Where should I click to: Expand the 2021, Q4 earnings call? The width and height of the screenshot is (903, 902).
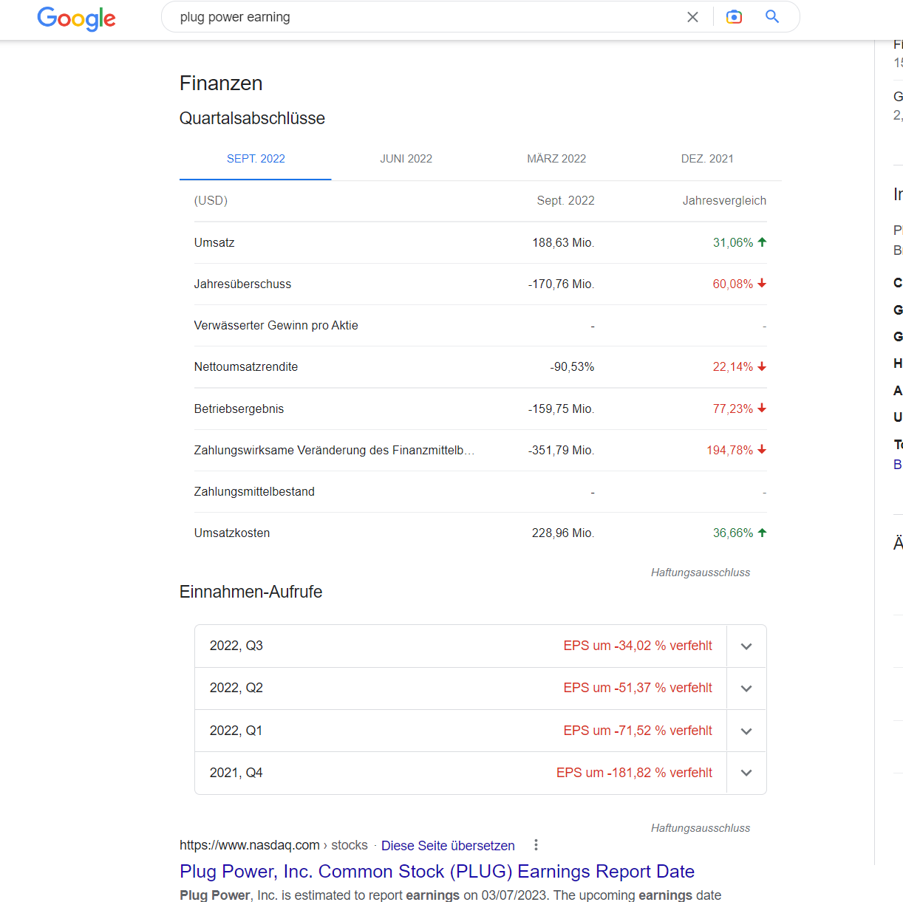[x=746, y=773]
